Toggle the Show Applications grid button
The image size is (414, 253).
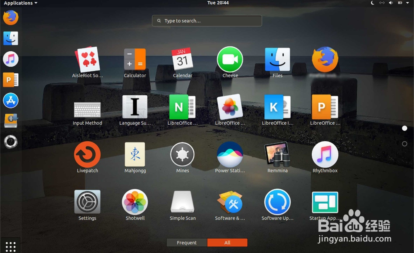coord(11,247)
